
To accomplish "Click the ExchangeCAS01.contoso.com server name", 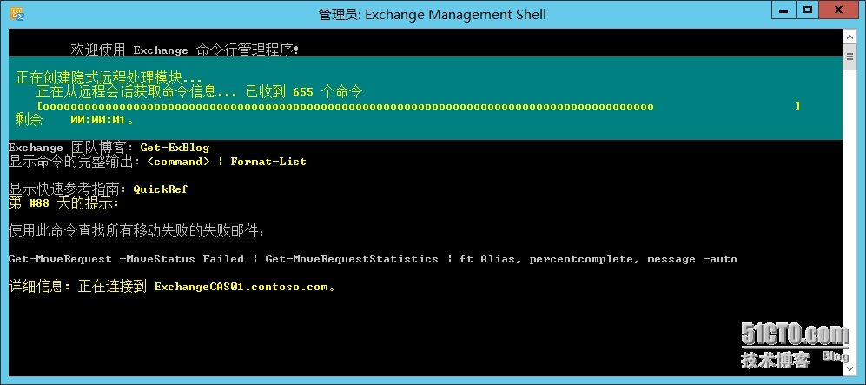I will pos(241,287).
